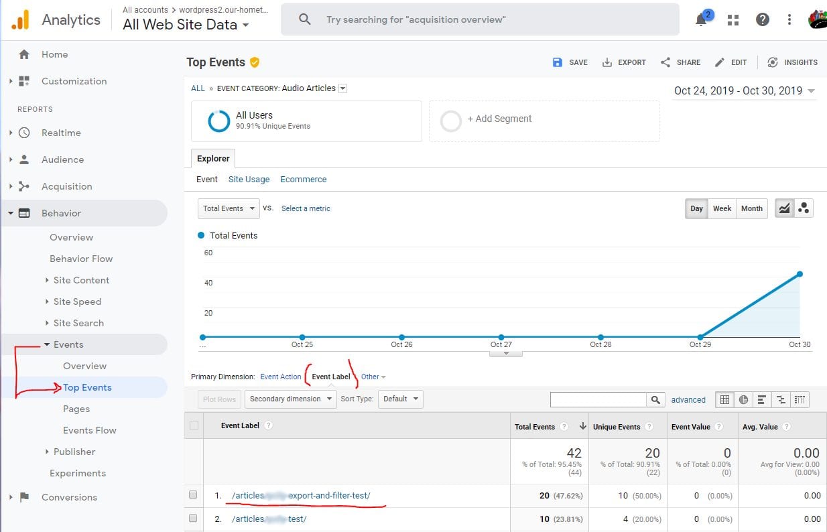Switch to the Ecommerce tab
The height and width of the screenshot is (532, 827).
(x=304, y=180)
